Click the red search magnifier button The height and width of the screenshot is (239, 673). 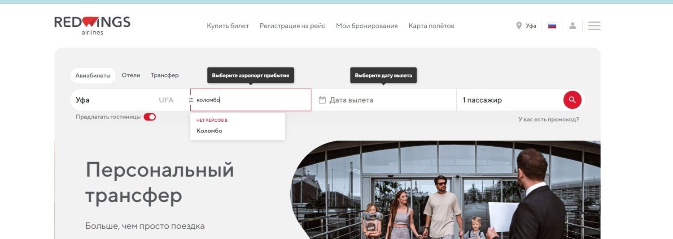click(572, 100)
